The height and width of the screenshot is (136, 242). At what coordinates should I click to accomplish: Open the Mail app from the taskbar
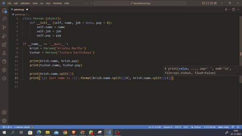56,133
